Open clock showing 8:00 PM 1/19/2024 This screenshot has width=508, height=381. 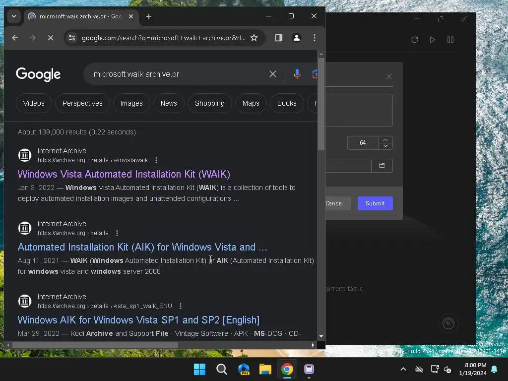[x=473, y=369]
